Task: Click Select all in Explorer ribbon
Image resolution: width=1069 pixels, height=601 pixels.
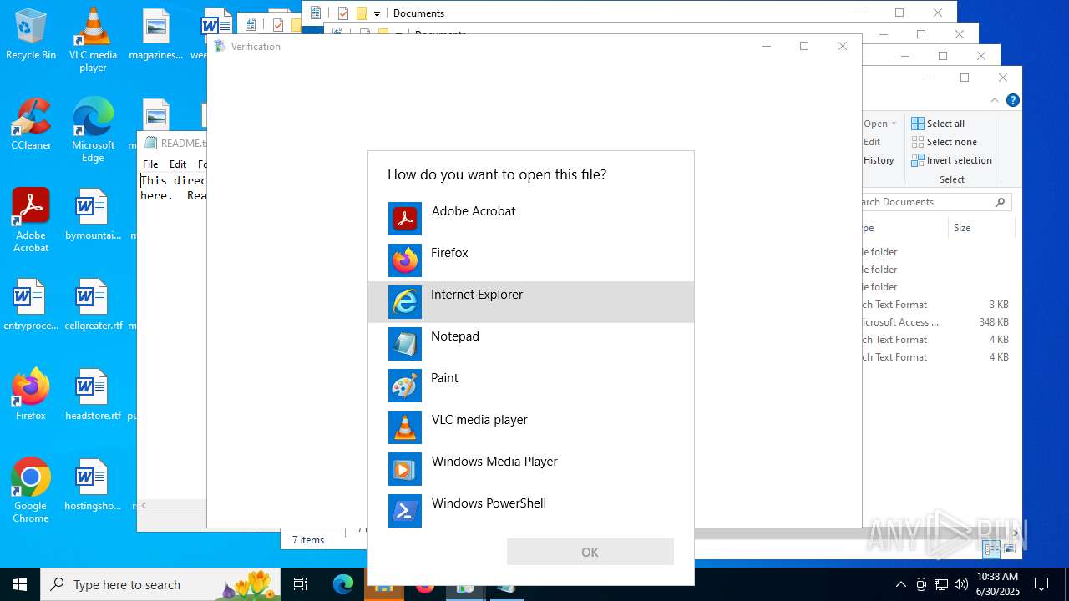Action: point(938,124)
